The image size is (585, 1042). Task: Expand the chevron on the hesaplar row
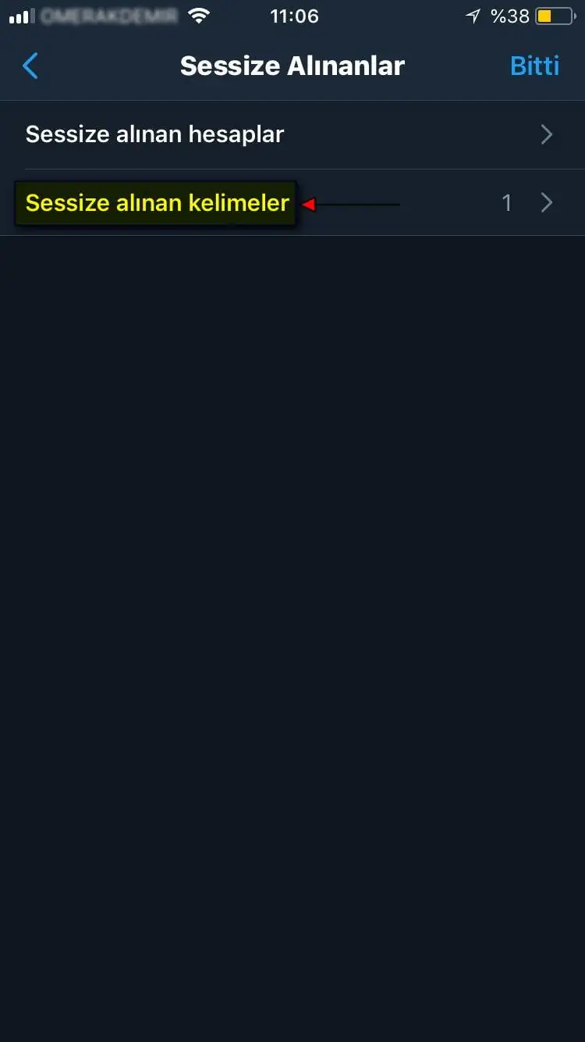547,134
